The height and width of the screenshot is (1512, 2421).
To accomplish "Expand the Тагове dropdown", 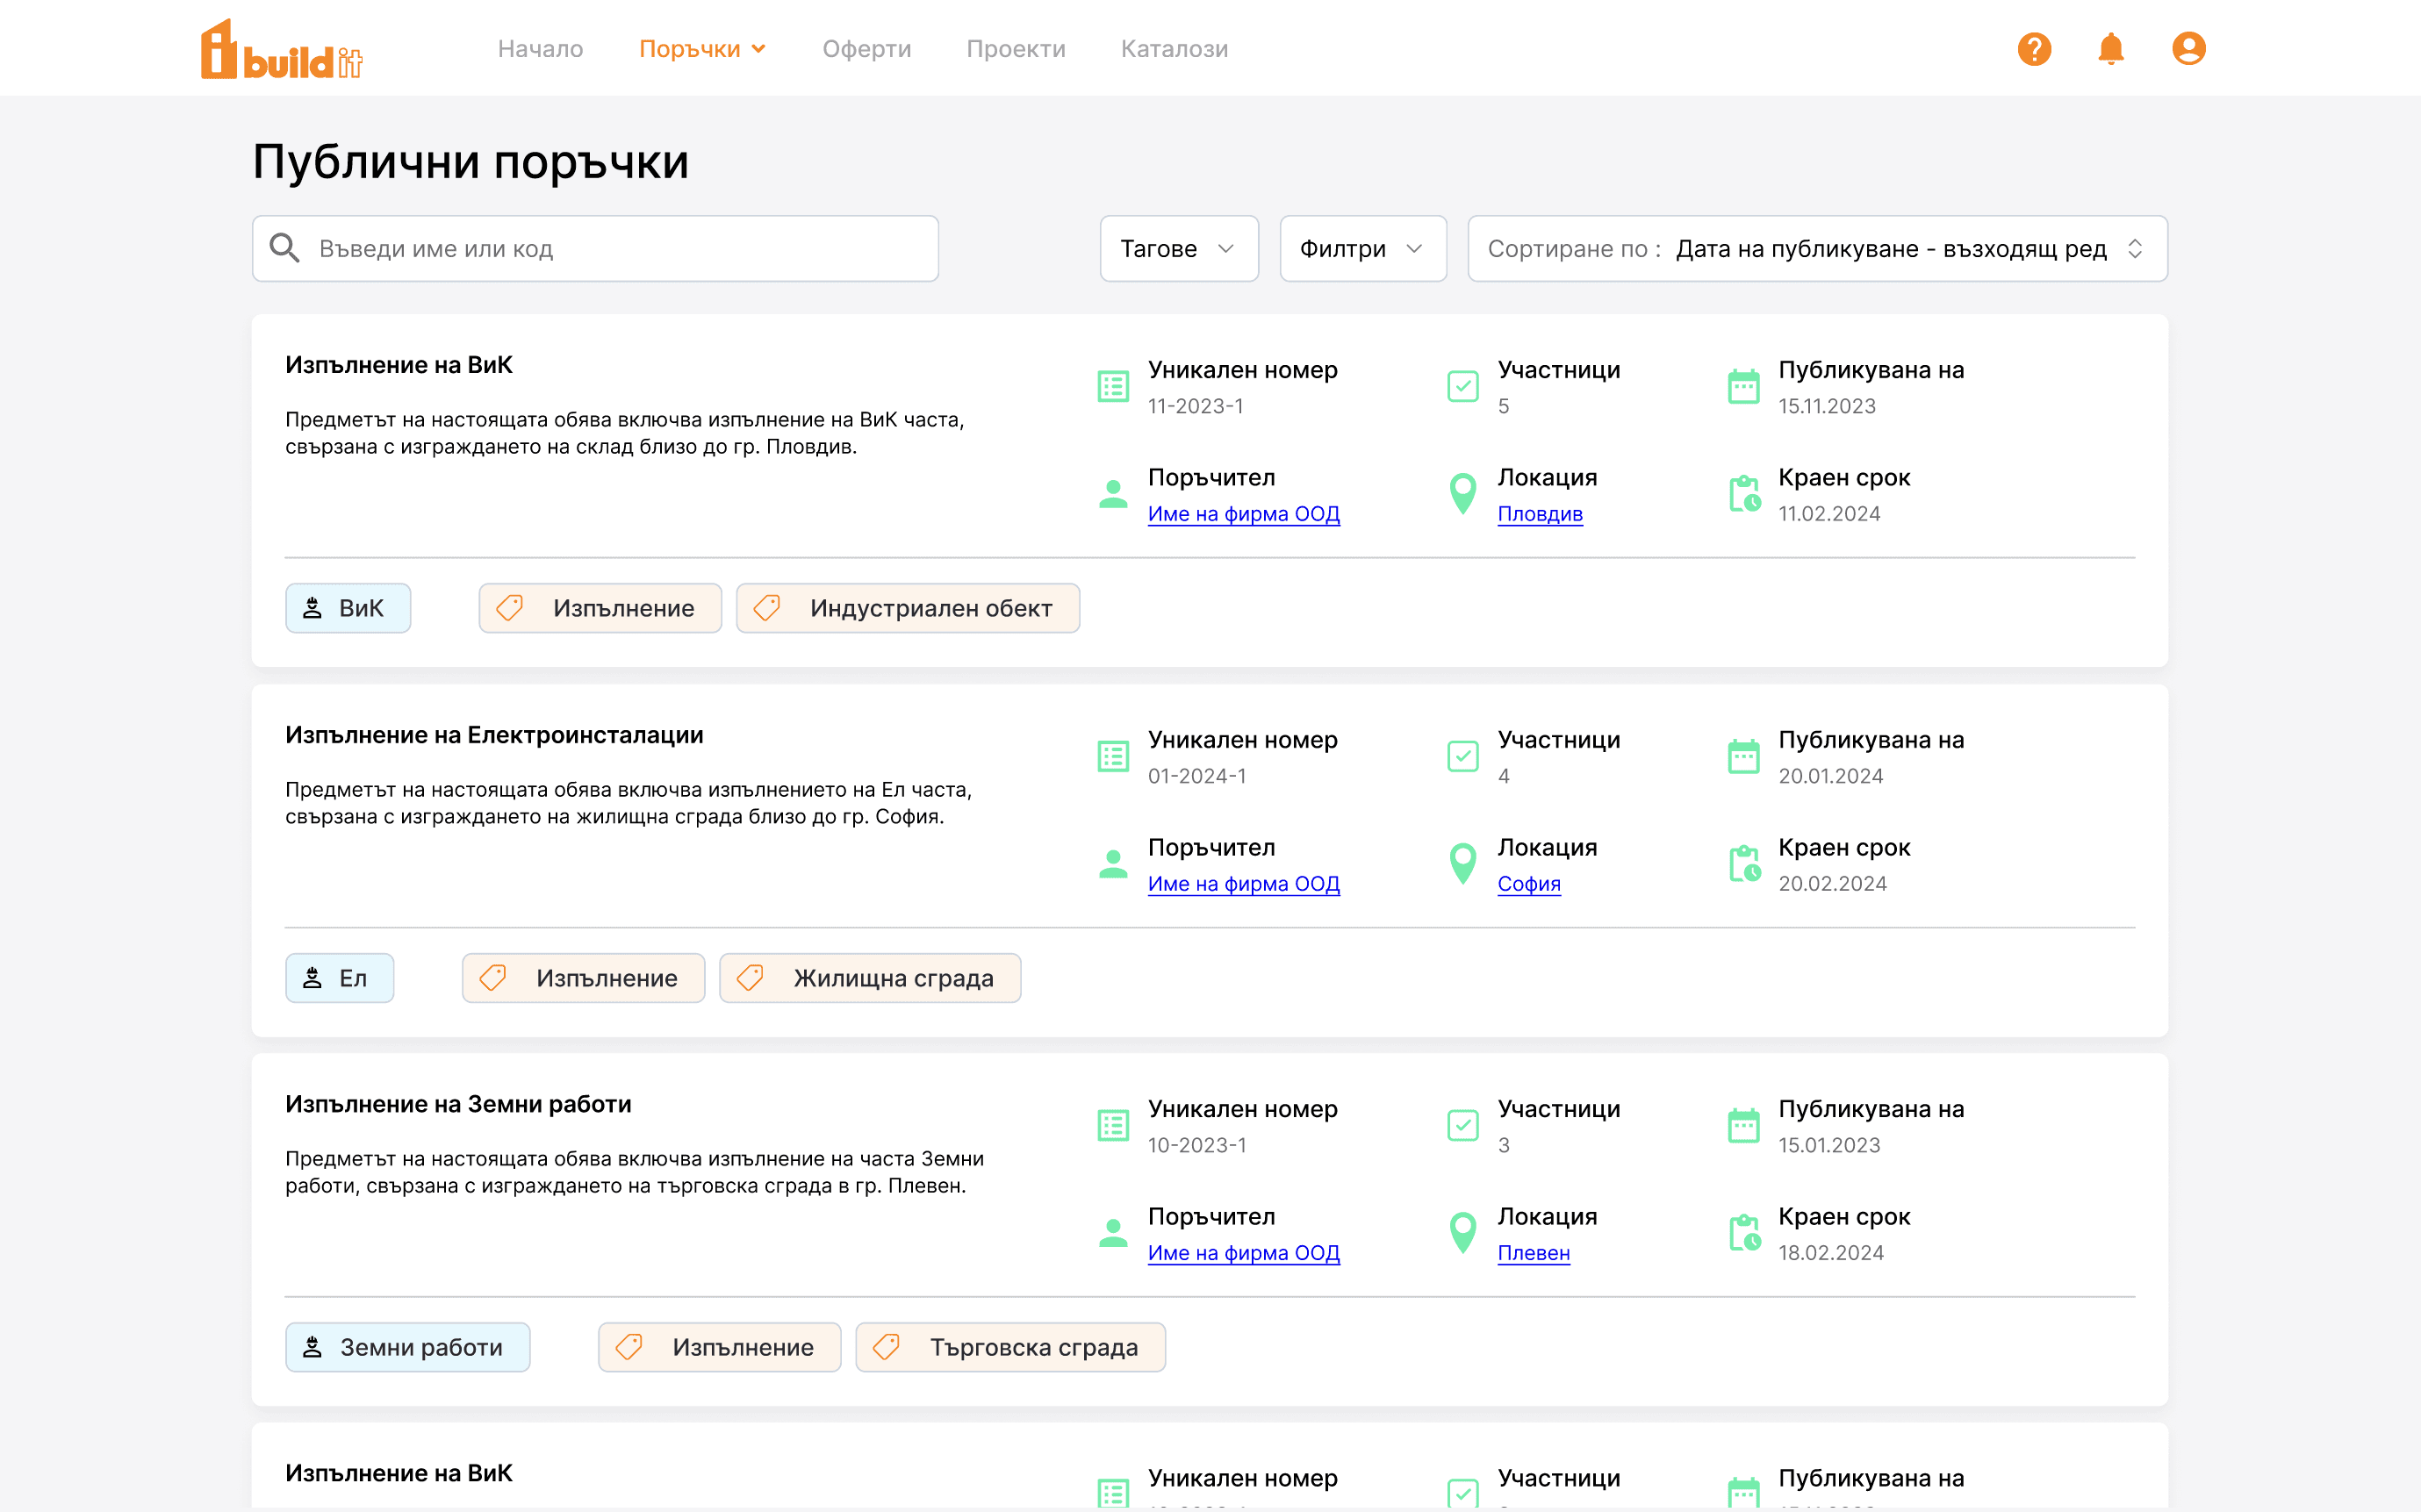I will click(x=1178, y=248).
